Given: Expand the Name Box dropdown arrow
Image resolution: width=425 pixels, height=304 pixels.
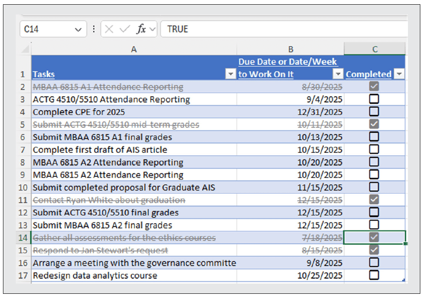Looking at the screenshot, I should [78, 29].
